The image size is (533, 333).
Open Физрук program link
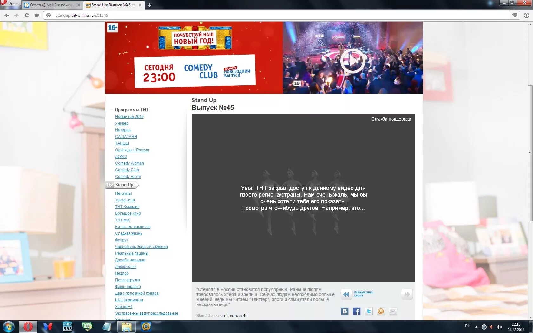pyautogui.click(x=122, y=240)
